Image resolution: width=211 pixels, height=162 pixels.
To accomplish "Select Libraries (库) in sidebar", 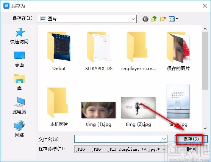I will coord(19,83).
